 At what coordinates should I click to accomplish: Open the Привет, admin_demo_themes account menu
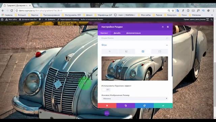196,20
